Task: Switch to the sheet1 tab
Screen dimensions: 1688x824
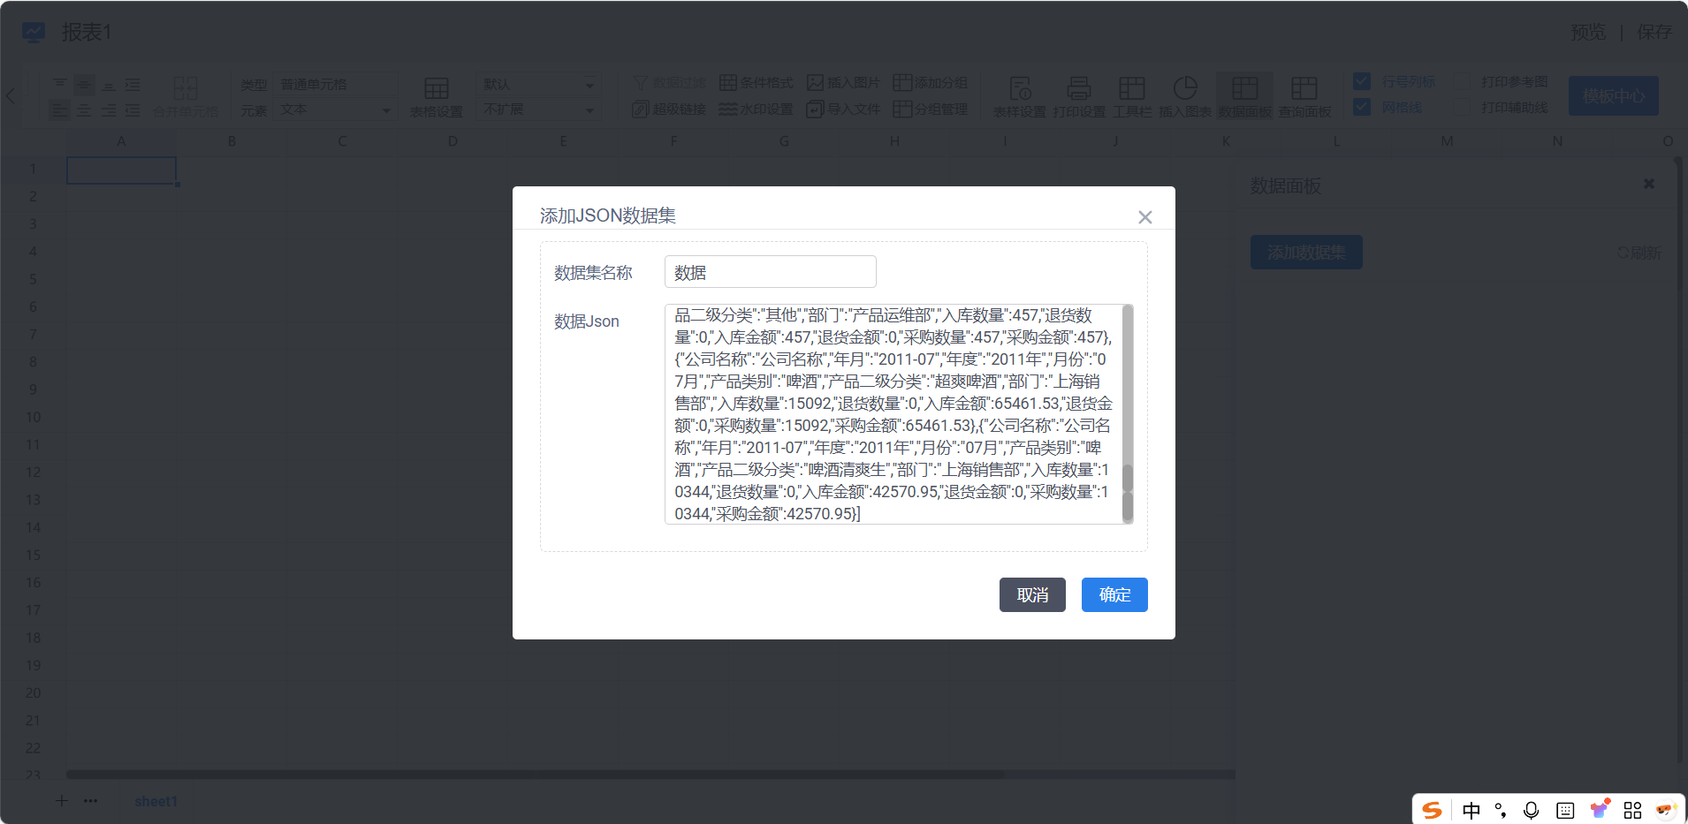Action: click(x=156, y=801)
